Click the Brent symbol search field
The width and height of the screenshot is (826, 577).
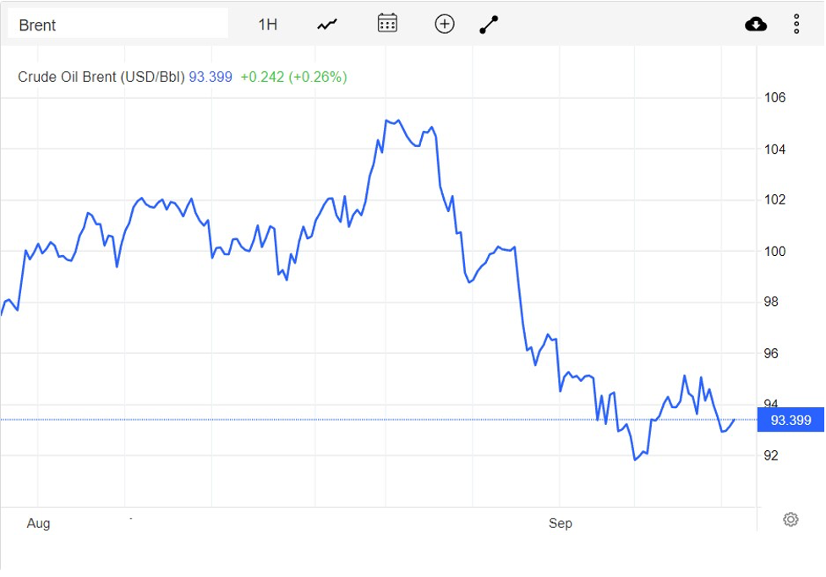118,24
